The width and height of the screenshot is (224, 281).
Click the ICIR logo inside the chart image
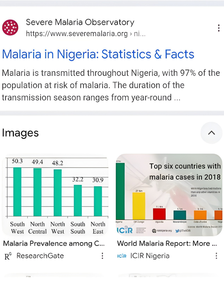click(x=125, y=230)
